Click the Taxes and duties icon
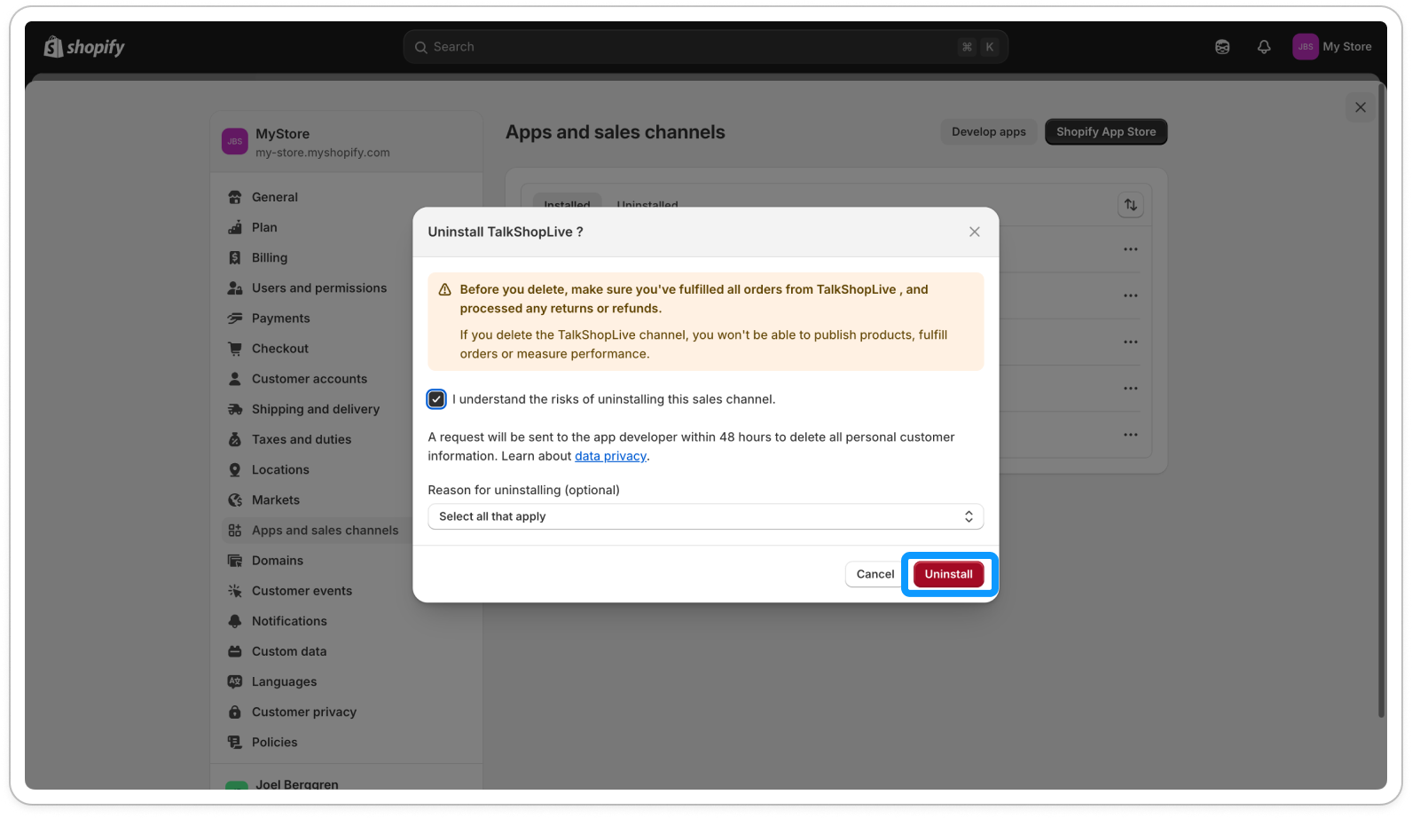This screenshot has height=818, width=1412. pyautogui.click(x=235, y=439)
